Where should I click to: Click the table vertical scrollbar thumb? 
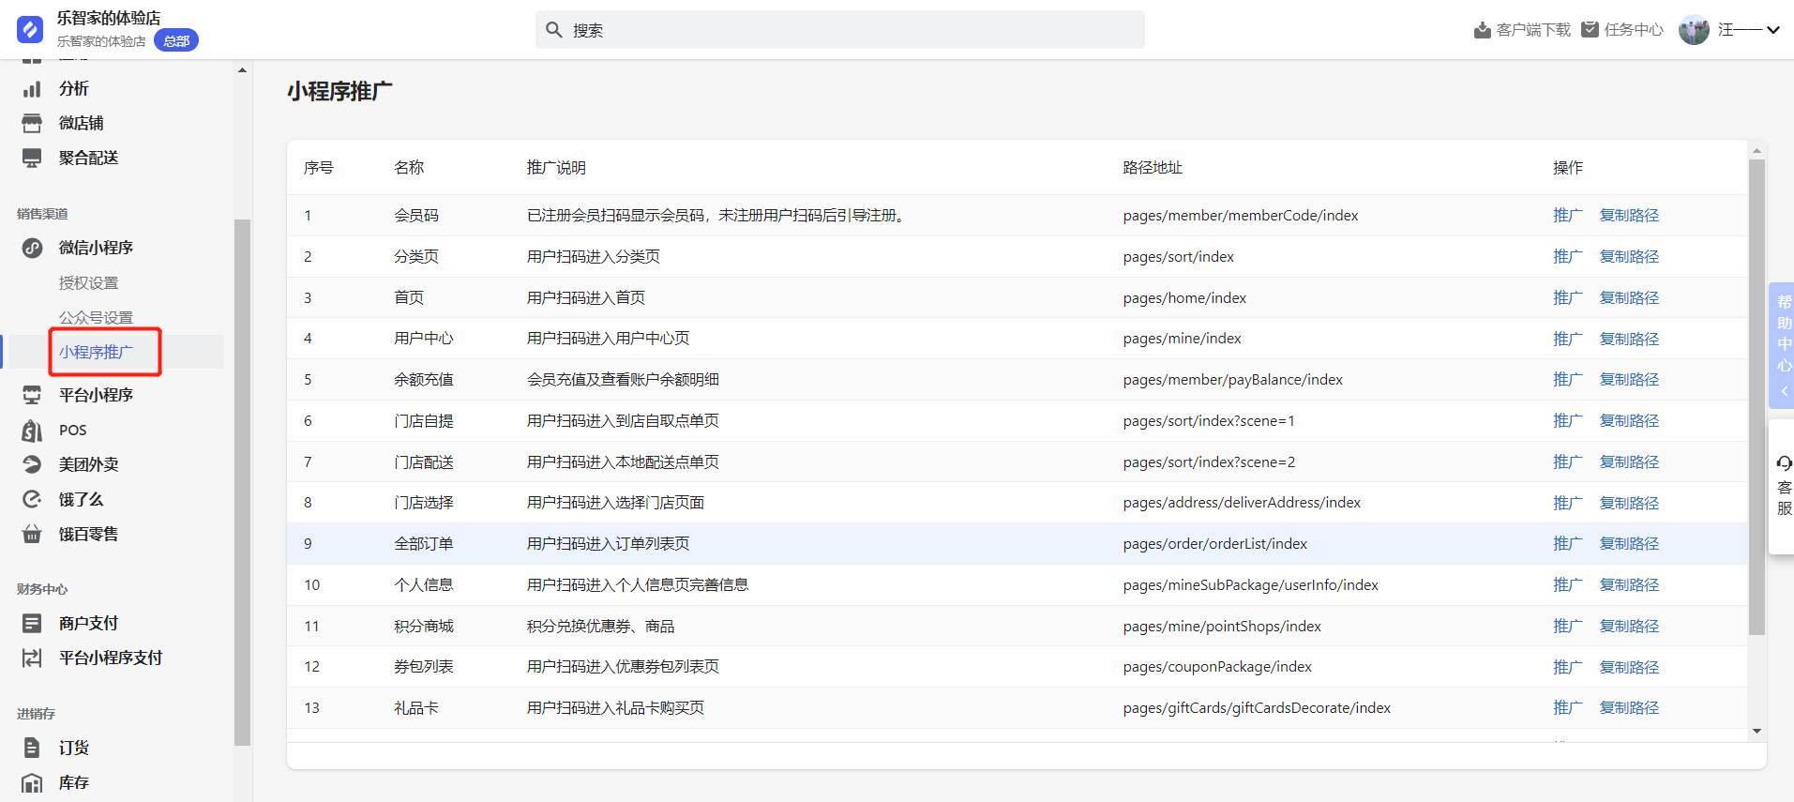[1756, 397]
